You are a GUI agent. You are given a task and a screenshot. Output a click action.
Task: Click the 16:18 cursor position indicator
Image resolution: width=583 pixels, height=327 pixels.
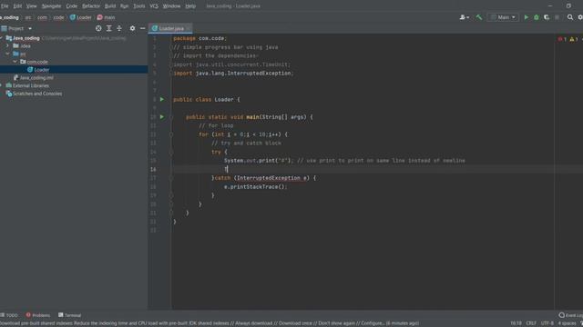point(516,323)
